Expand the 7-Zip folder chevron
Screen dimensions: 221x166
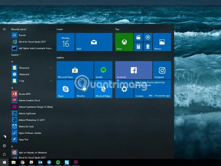(x=51, y=81)
